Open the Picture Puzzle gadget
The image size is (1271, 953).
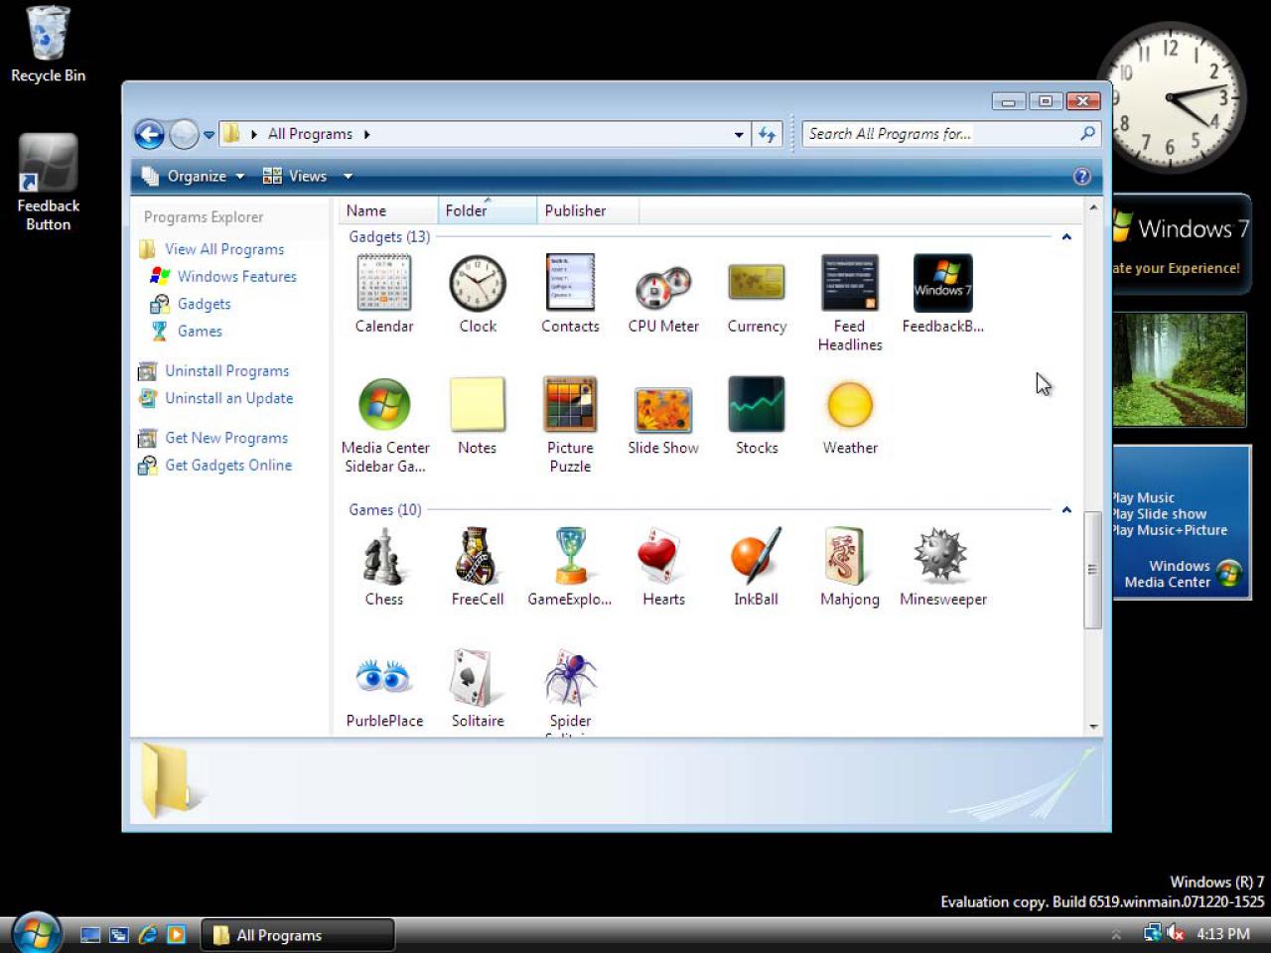point(570,425)
